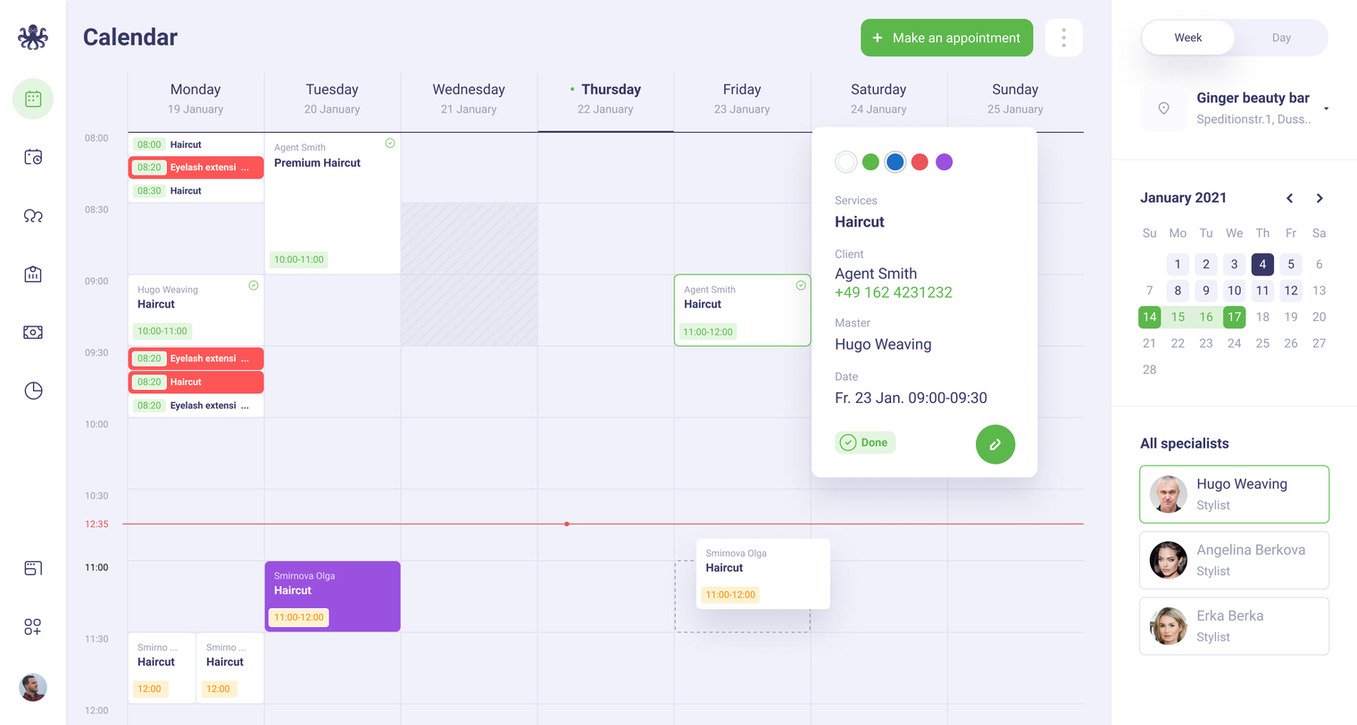Open the calendar view sidebar icon
Viewport: 1357px width, 725px height.
33,99
